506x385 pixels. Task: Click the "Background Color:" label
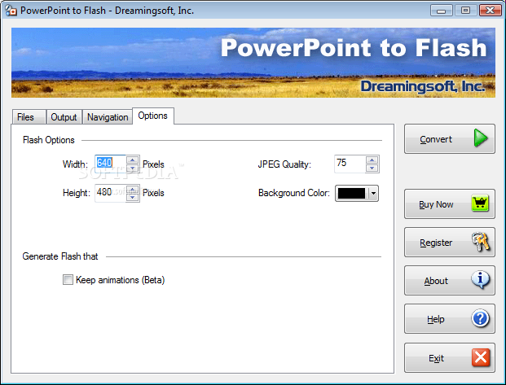(294, 193)
